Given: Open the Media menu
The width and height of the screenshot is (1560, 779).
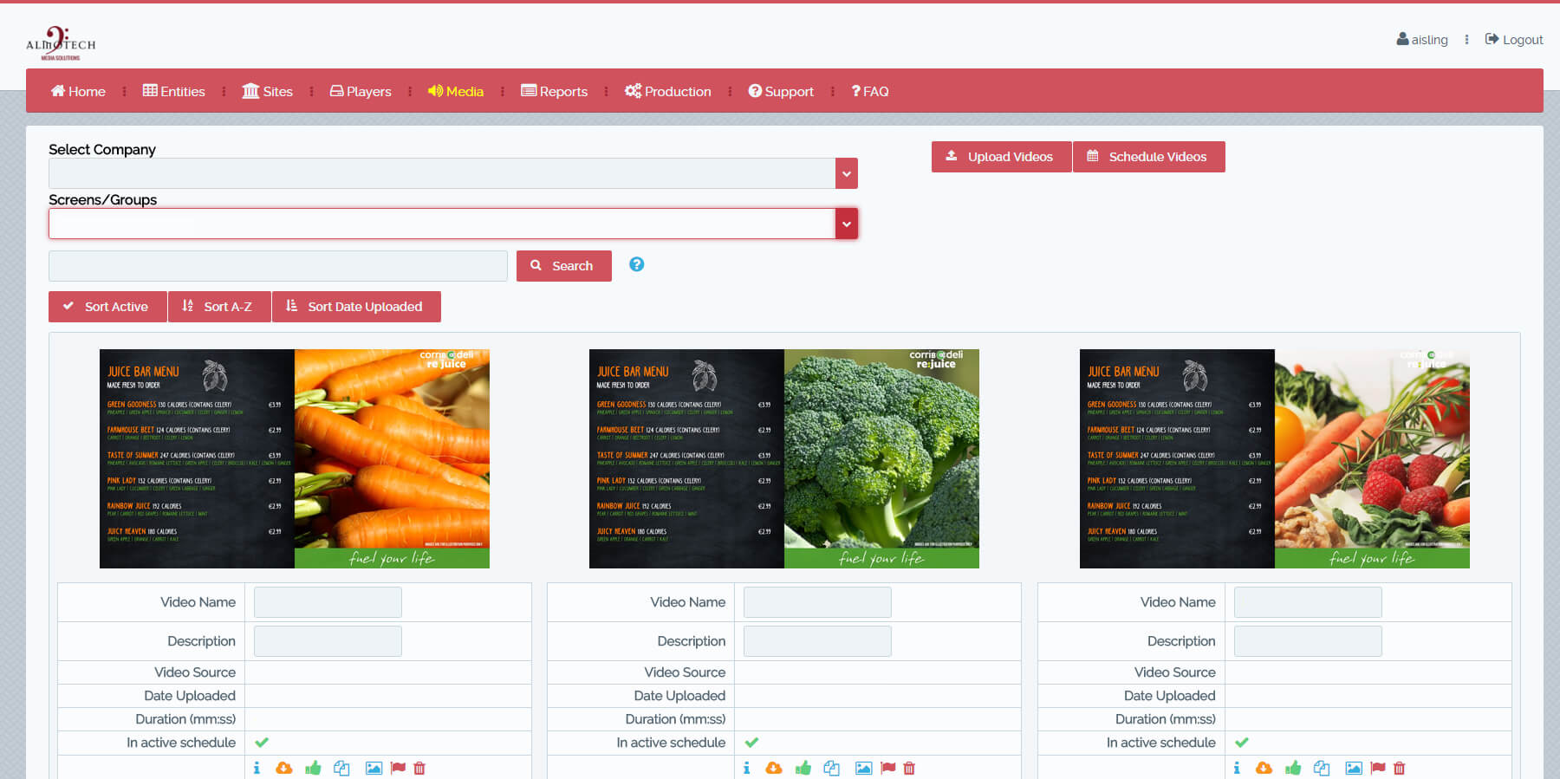Looking at the screenshot, I should click(456, 91).
